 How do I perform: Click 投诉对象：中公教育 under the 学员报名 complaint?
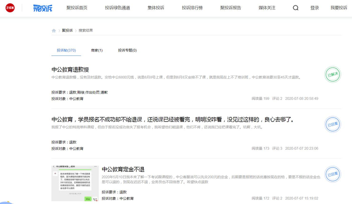pyautogui.click(x=67, y=149)
